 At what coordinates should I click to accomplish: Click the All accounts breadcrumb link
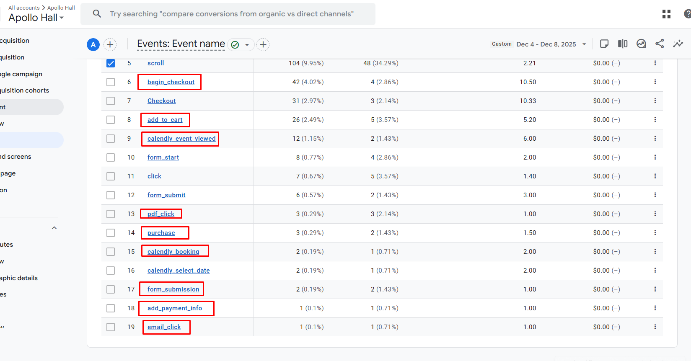(24, 8)
